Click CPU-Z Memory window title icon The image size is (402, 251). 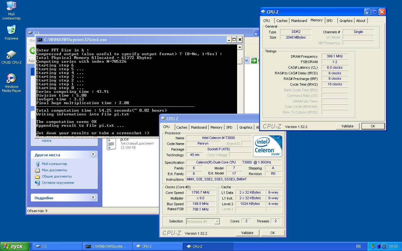pos(263,12)
